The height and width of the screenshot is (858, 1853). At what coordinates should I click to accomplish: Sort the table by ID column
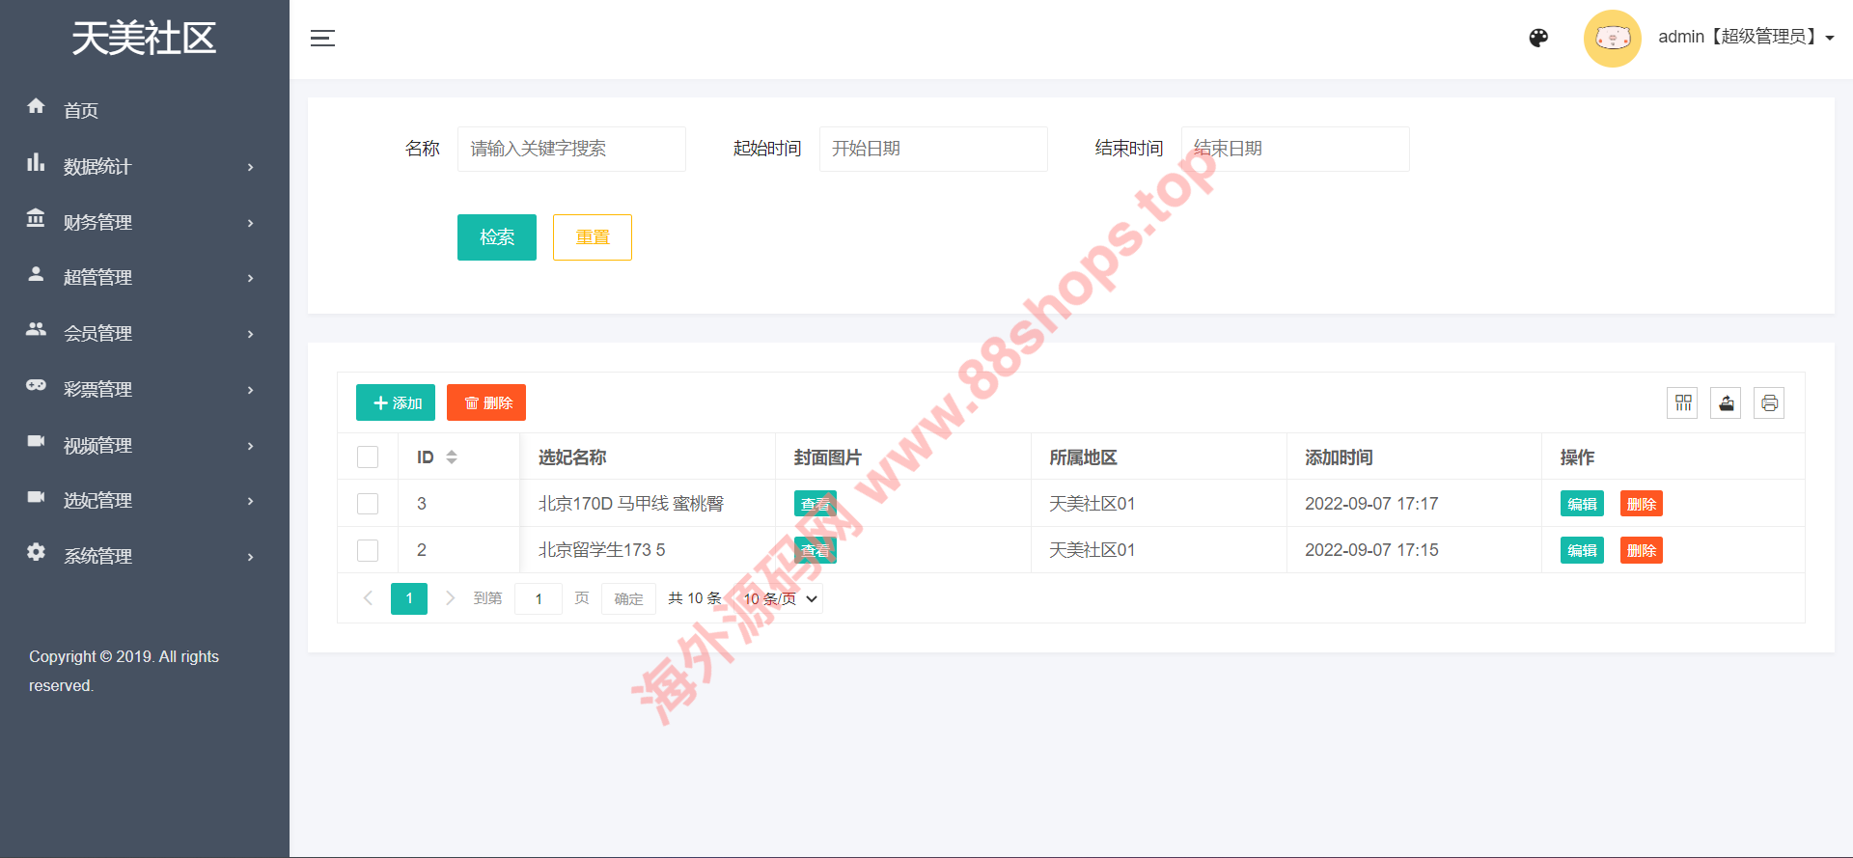click(451, 457)
